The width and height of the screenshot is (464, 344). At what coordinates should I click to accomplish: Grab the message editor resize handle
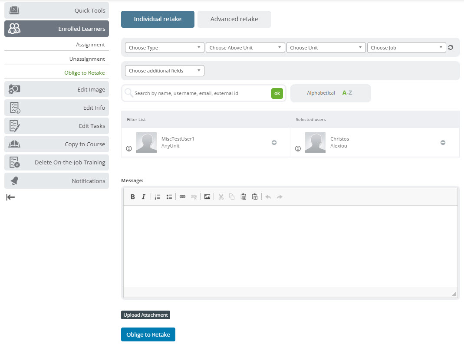[454, 294]
